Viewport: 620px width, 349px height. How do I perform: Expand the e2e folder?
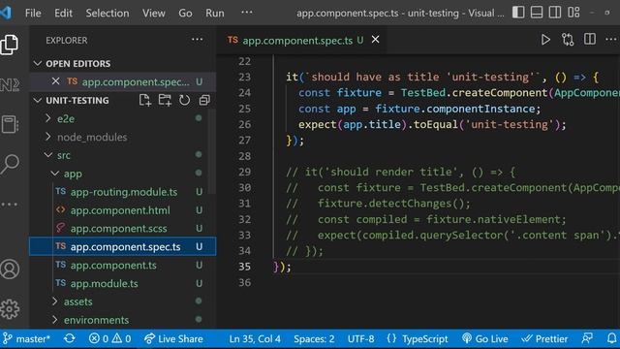point(123,118)
